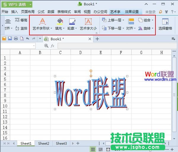Screen dimensions: 178x152
Task: Click the Word联盟 WordArt object
Action: click(91, 93)
